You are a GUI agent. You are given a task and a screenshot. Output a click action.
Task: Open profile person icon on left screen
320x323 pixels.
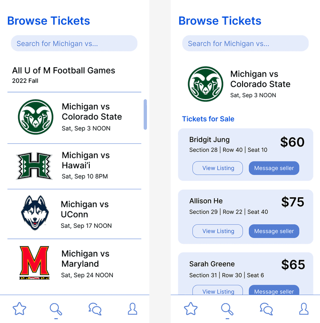132,309
